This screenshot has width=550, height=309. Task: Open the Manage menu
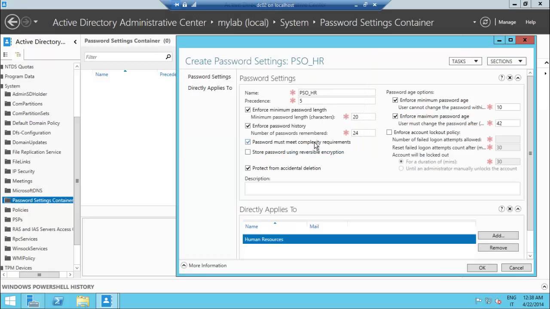507,22
